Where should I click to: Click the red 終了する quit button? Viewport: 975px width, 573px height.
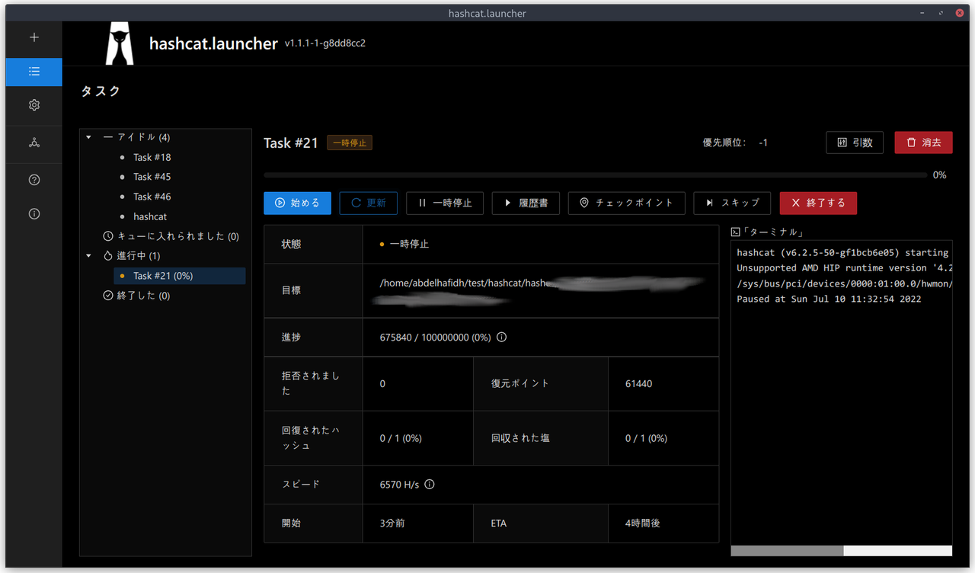(x=818, y=203)
